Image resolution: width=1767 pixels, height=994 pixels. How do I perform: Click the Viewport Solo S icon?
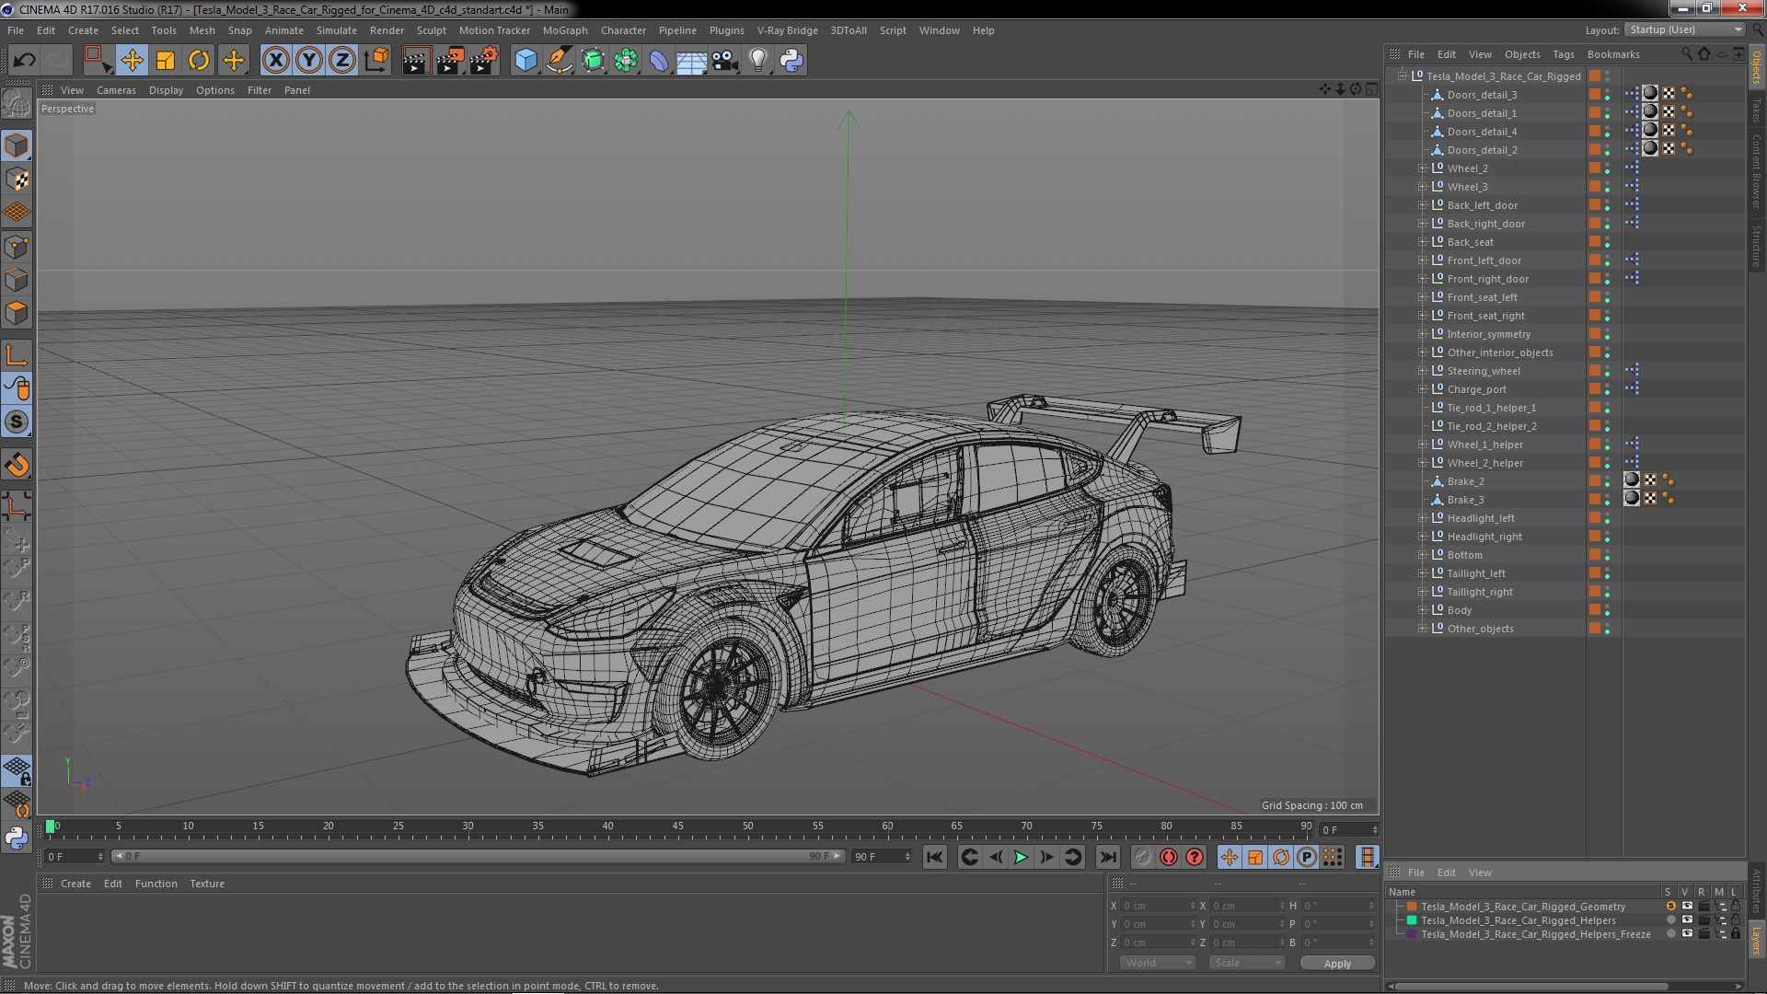click(x=17, y=422)
